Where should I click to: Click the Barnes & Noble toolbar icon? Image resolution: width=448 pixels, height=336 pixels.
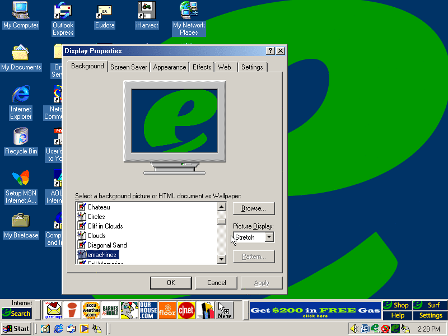(x=110, y=310)
